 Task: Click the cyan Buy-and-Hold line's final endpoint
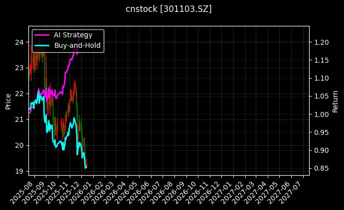tap(87, 167)
